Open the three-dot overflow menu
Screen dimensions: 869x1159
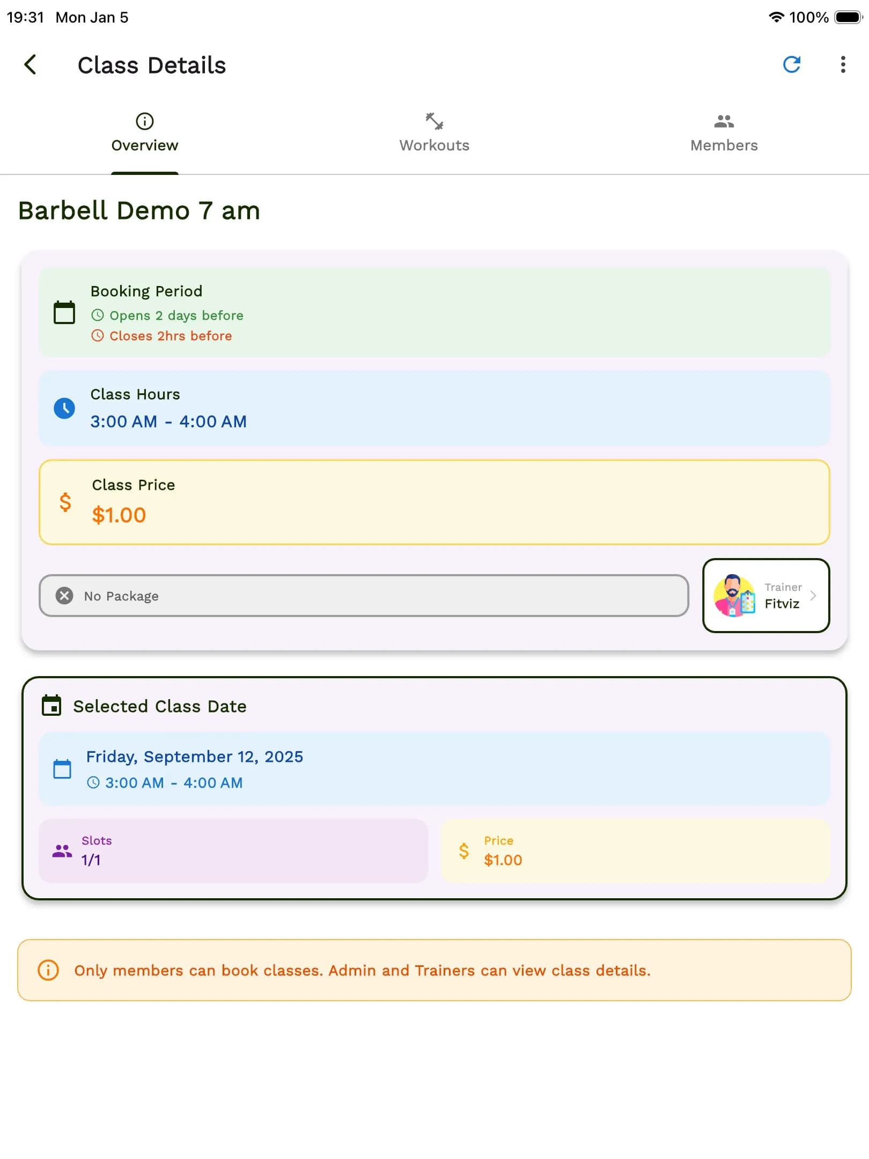coord(842,65)
